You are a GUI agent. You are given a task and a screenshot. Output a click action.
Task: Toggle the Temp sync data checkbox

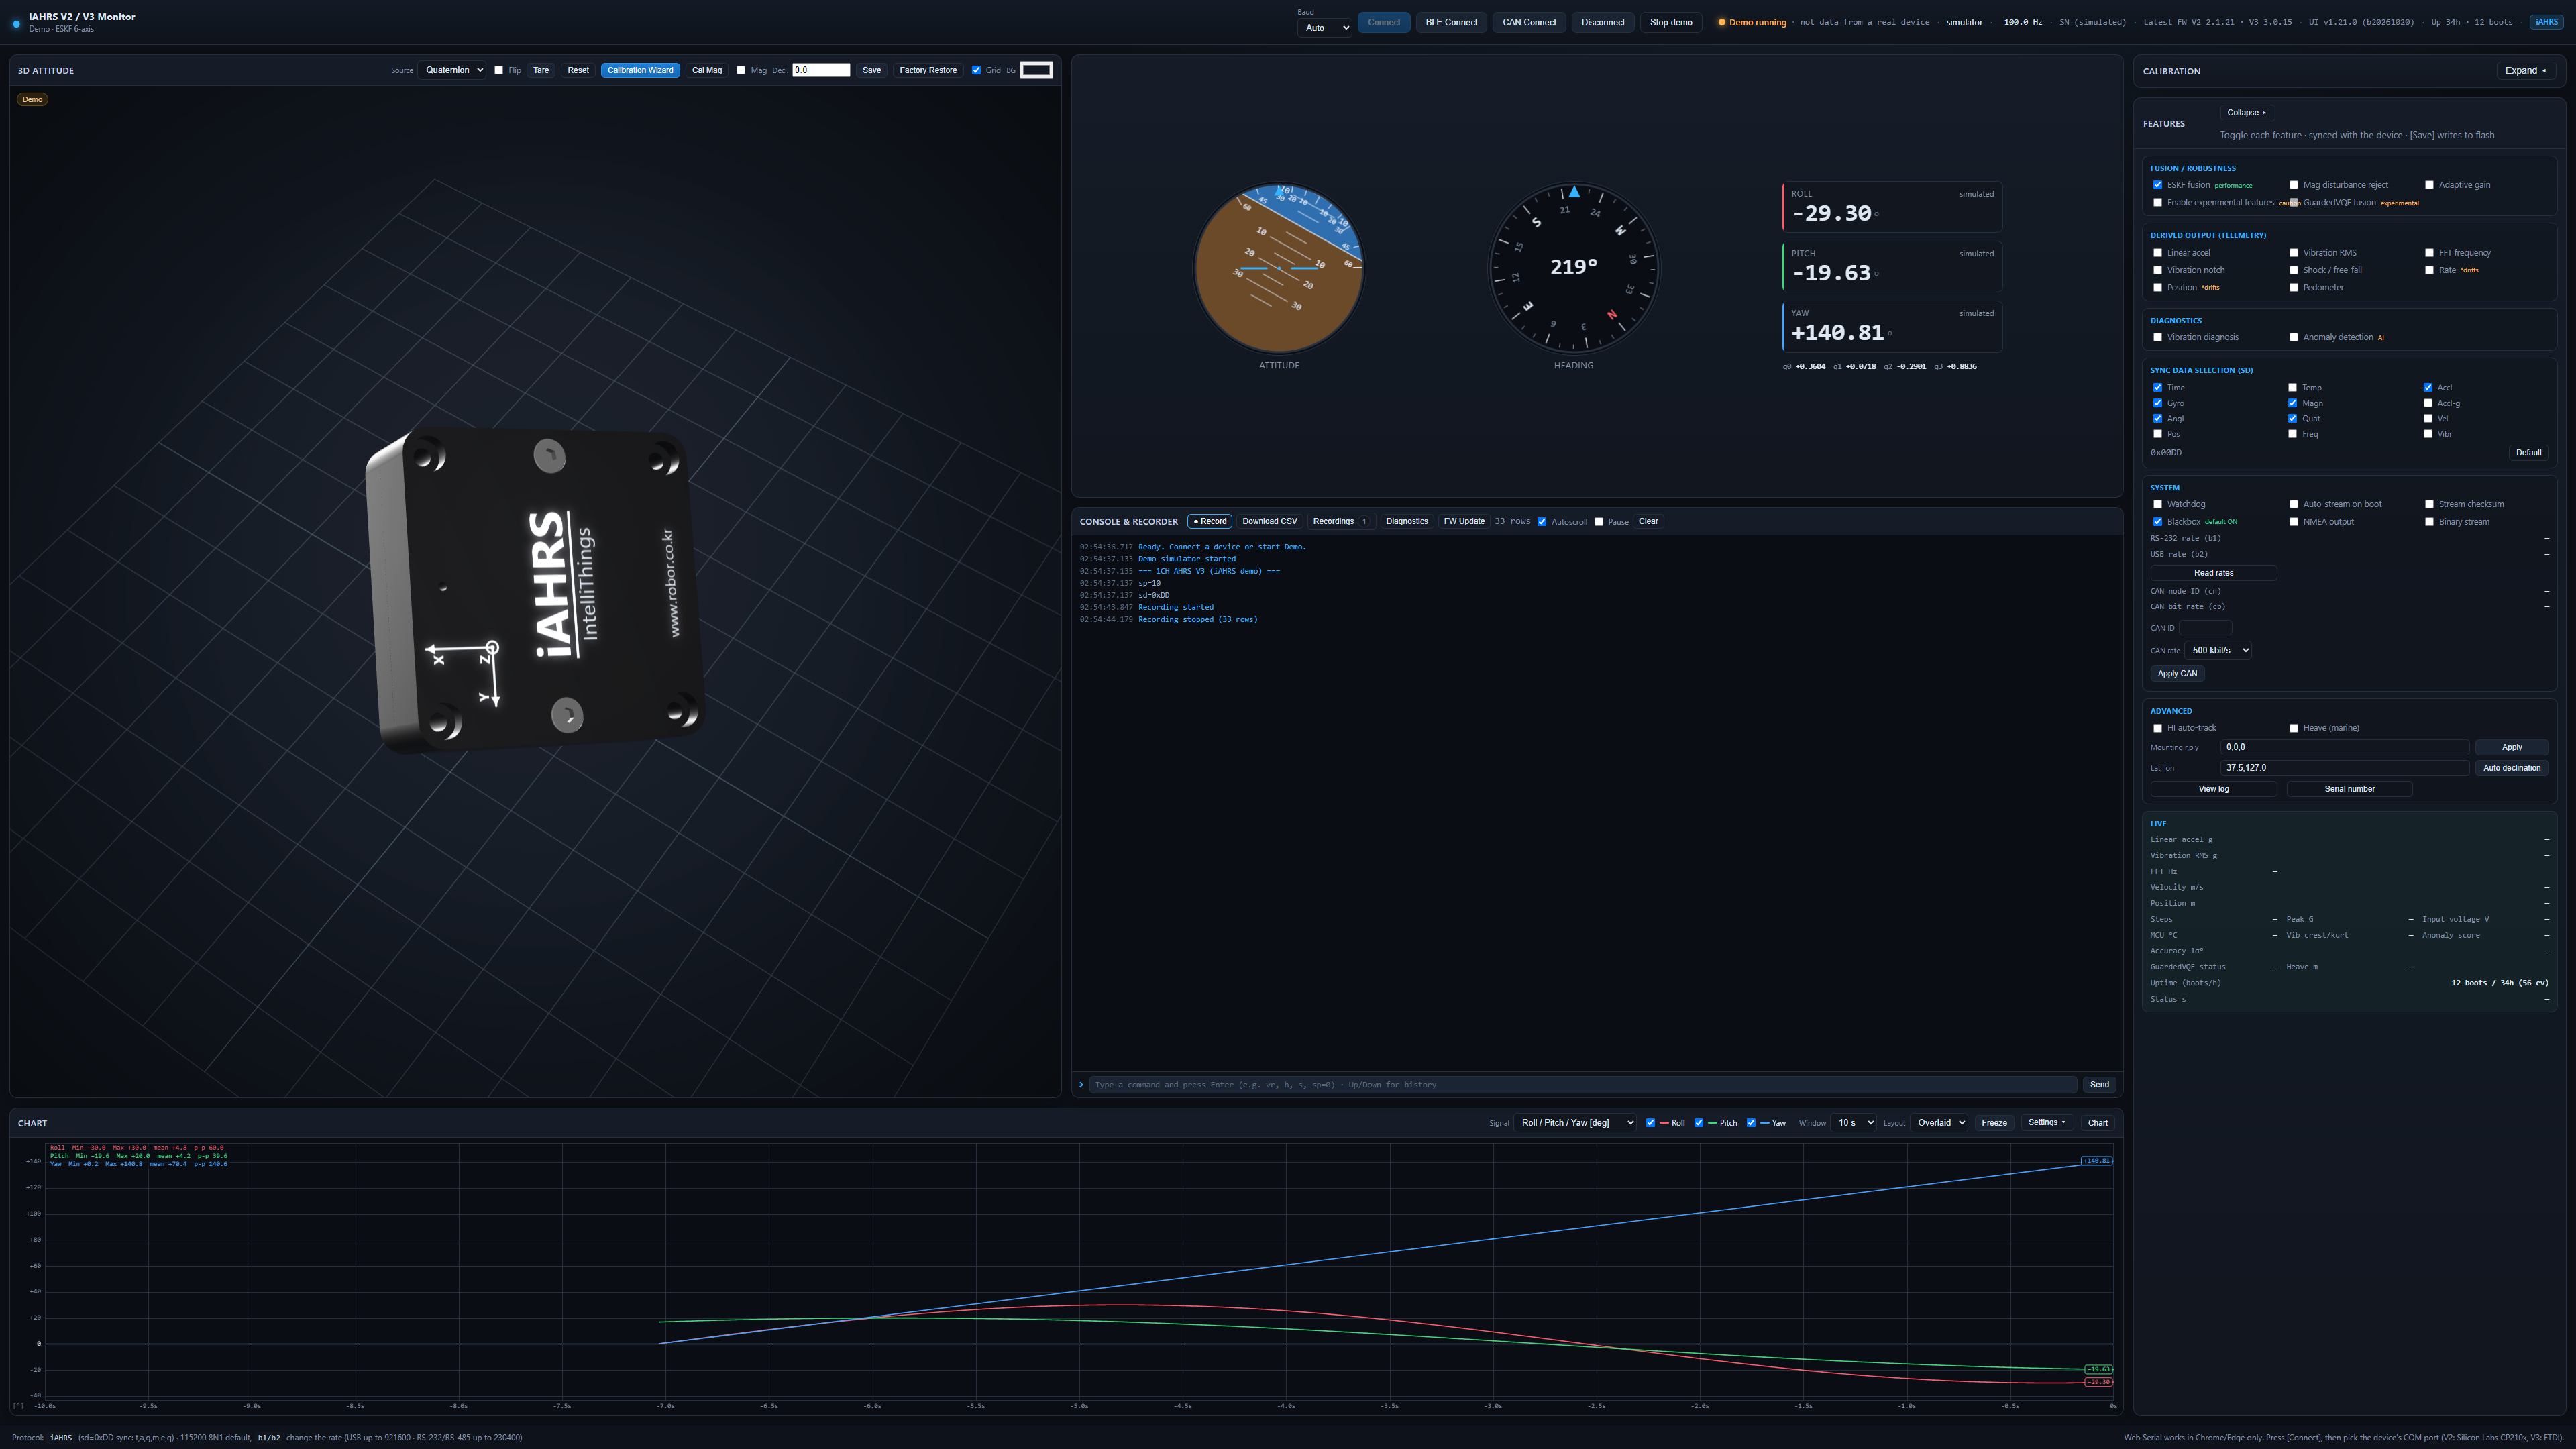click(2292, 388)
